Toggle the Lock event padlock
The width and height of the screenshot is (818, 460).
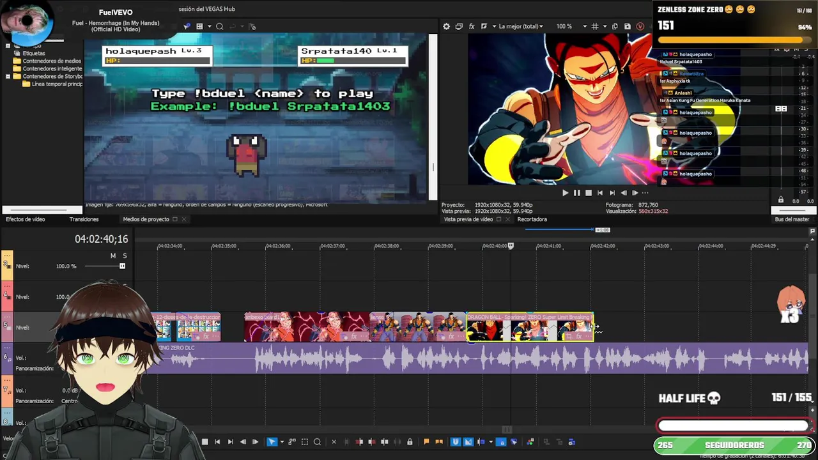point(410,441)
